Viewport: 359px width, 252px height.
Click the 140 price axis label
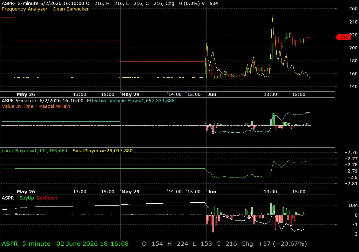pyautogui.click(x=353, y=87)
